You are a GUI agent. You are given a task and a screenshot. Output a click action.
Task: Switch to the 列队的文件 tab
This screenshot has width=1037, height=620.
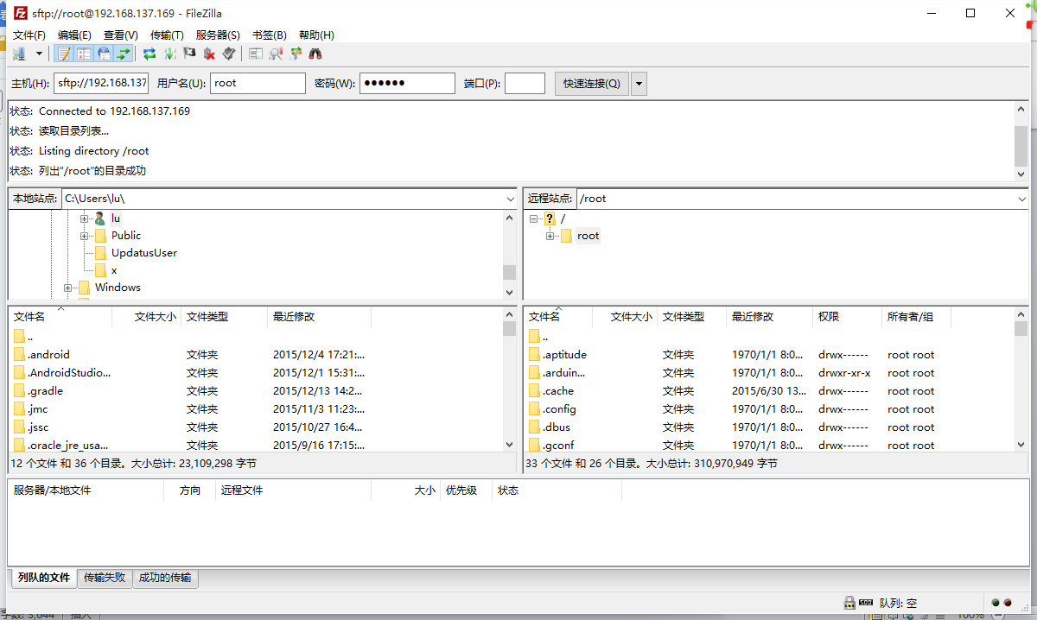[43, 578]
